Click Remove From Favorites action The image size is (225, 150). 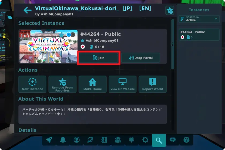pos(62,84)
